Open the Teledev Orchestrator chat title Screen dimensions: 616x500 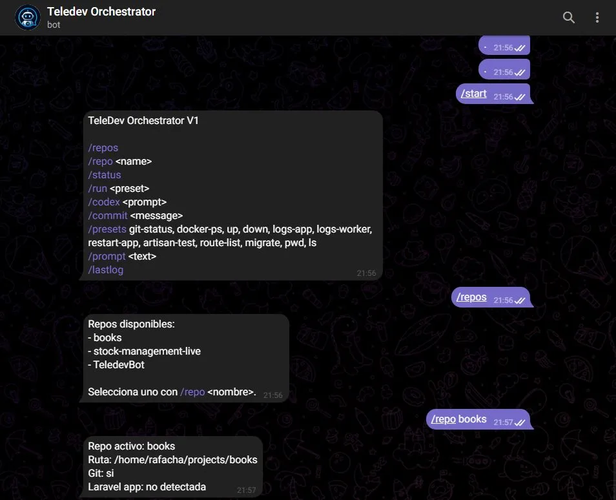[101, 12]
